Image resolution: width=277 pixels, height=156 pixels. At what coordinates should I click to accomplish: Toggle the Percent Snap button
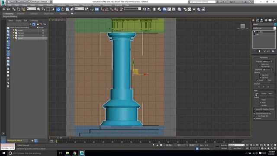point(111,9)
